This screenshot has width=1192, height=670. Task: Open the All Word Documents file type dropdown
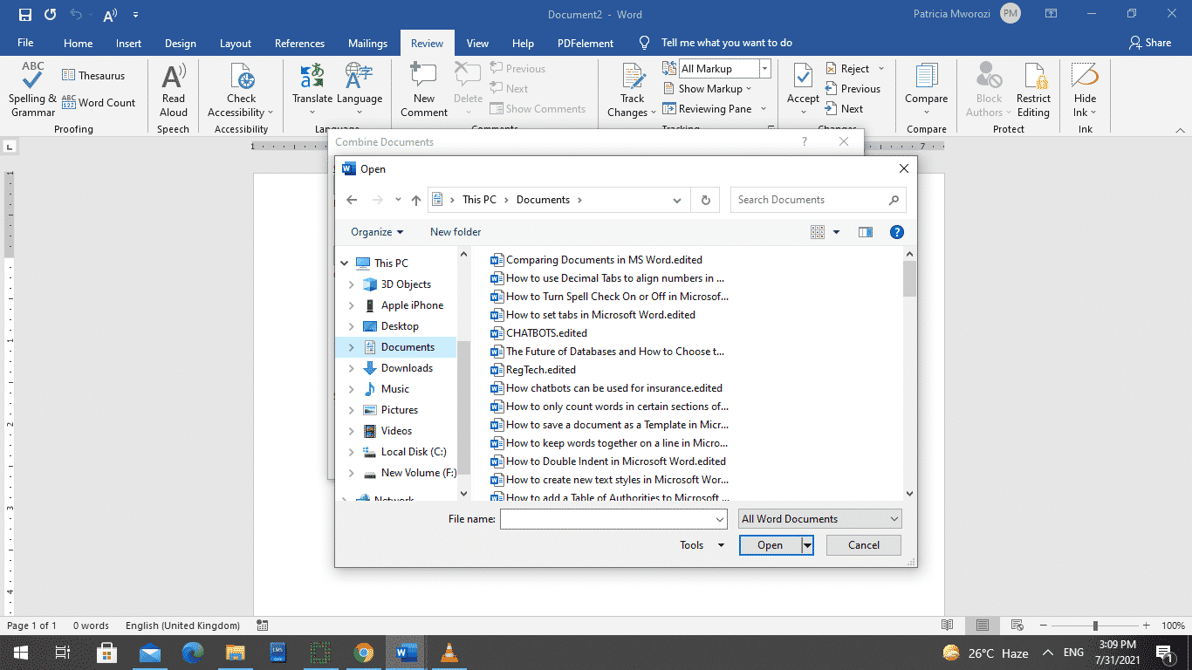pyautogui.click(x=819, y=518)
